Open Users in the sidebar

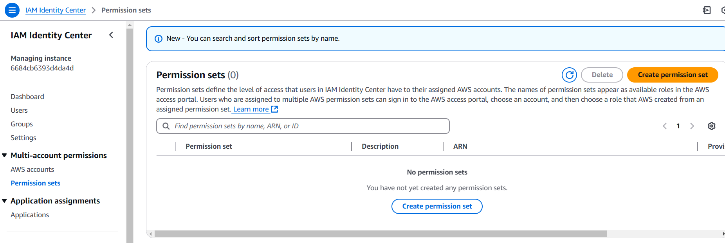[x=19, y=110]
